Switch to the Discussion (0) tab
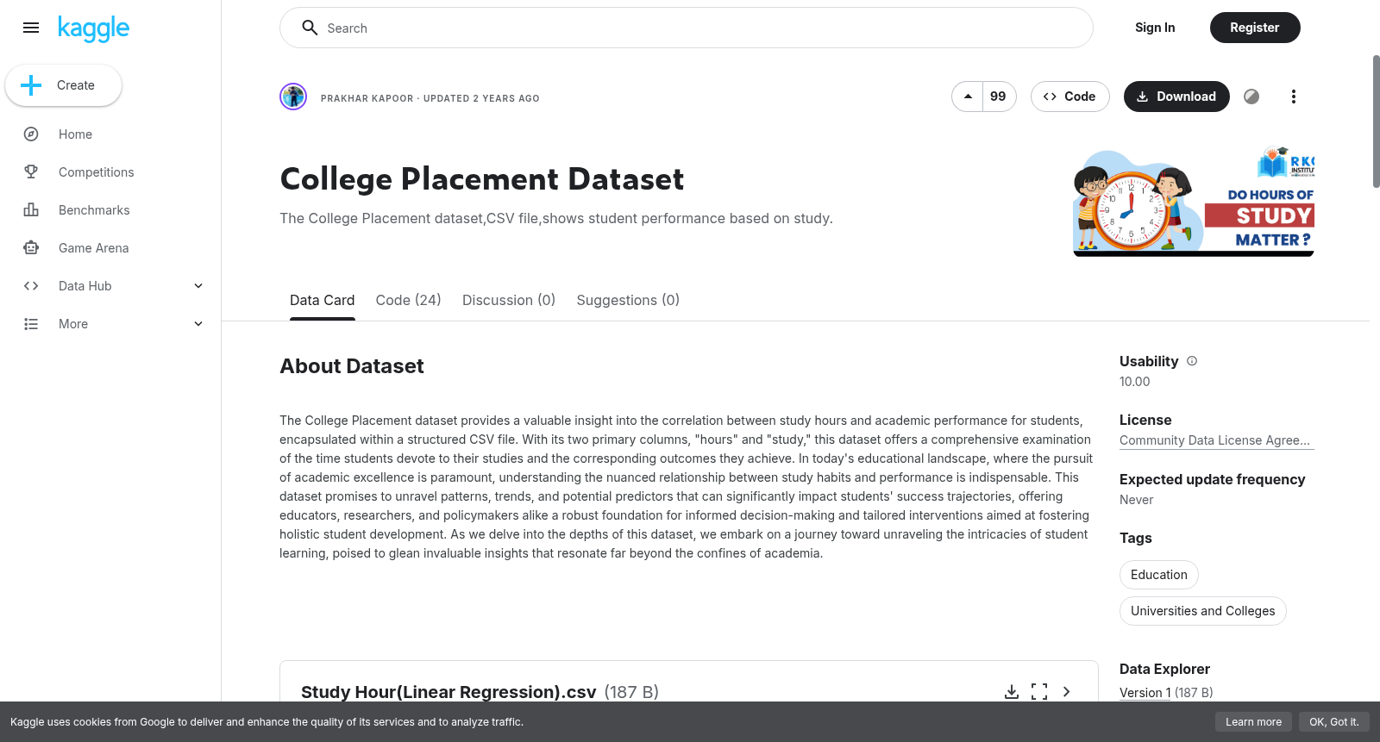This screenshot has width=1380, height=742. pyautogui.click(x=509, y=300)
